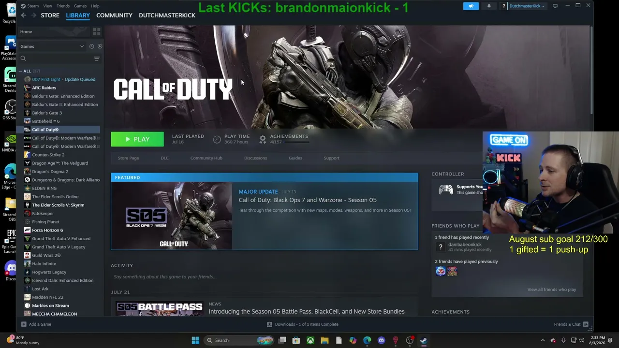Click the activity comment input box
Viewport: 619px width, 348px height.
click(x=264, y=277)
